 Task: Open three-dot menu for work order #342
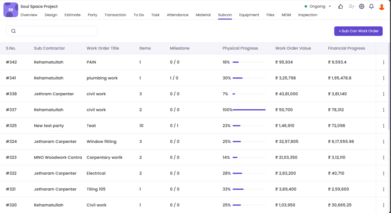(x=383, y=62)
